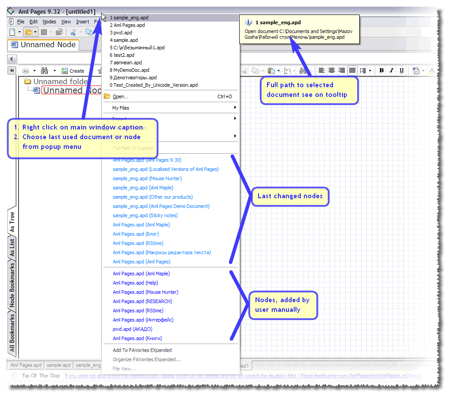
Task: Center text using the align center icon
Action: (332, 70)
